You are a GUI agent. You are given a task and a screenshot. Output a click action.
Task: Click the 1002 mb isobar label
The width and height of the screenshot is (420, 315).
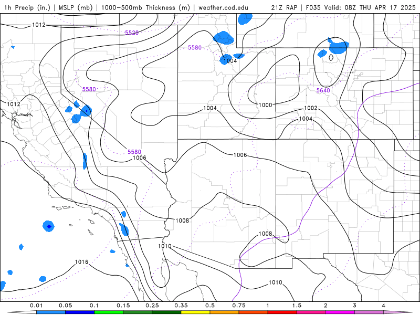click(x=311, y=108)
